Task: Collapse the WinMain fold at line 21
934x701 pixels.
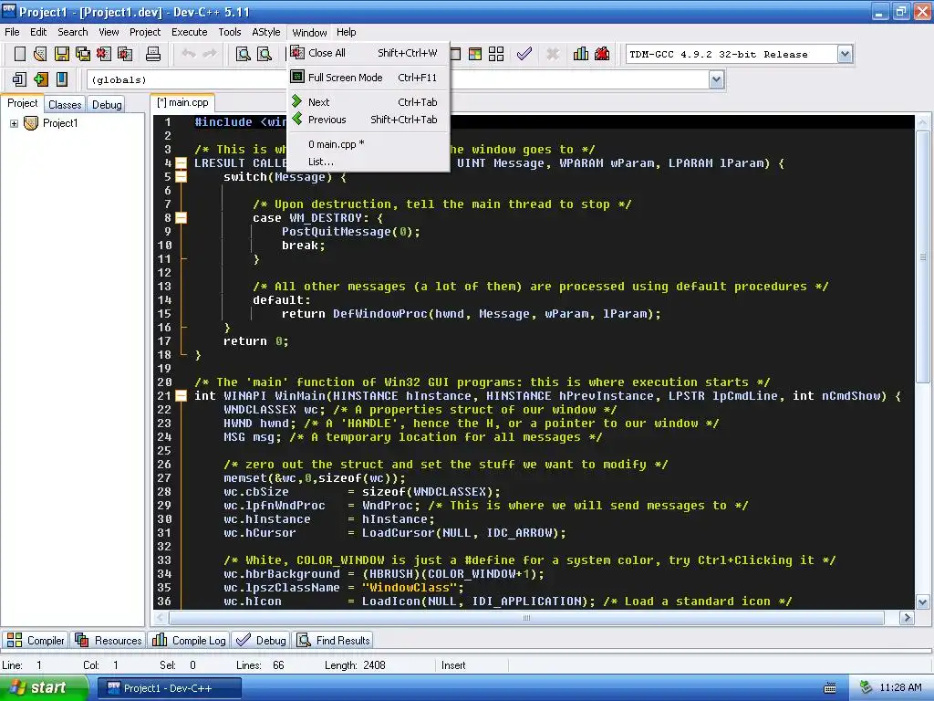Action: [x=182, y=396]
